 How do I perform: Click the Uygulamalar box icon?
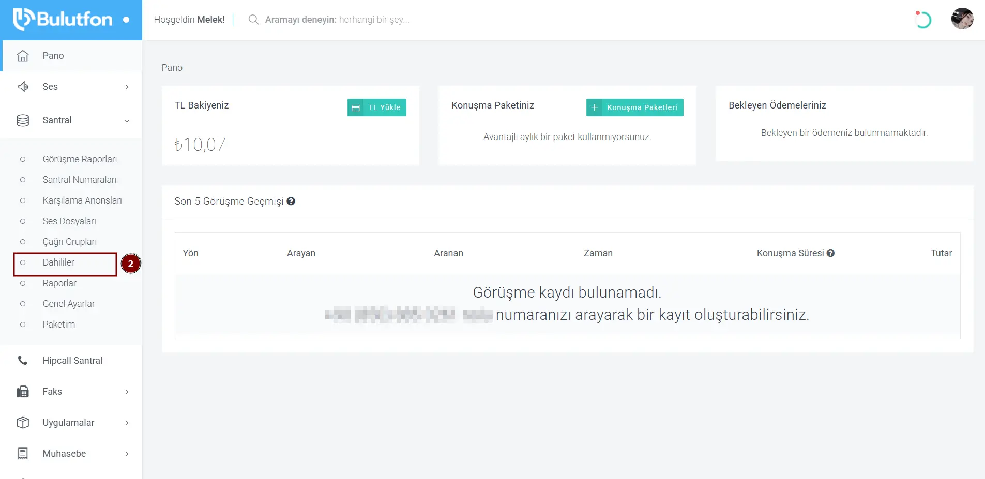[x=23, y=423]
